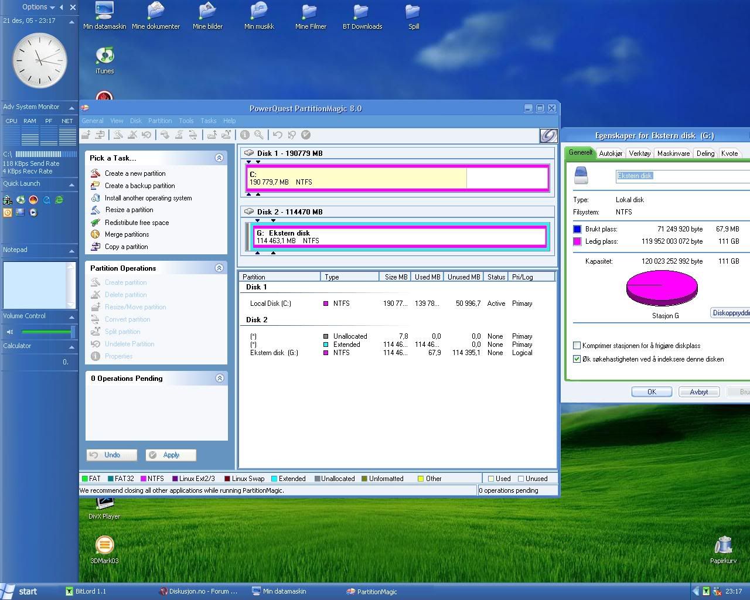Expand the Calculator sidebar section
This screenshot has height=600, width=750.
pyautogui.click(x=72, y=347)
